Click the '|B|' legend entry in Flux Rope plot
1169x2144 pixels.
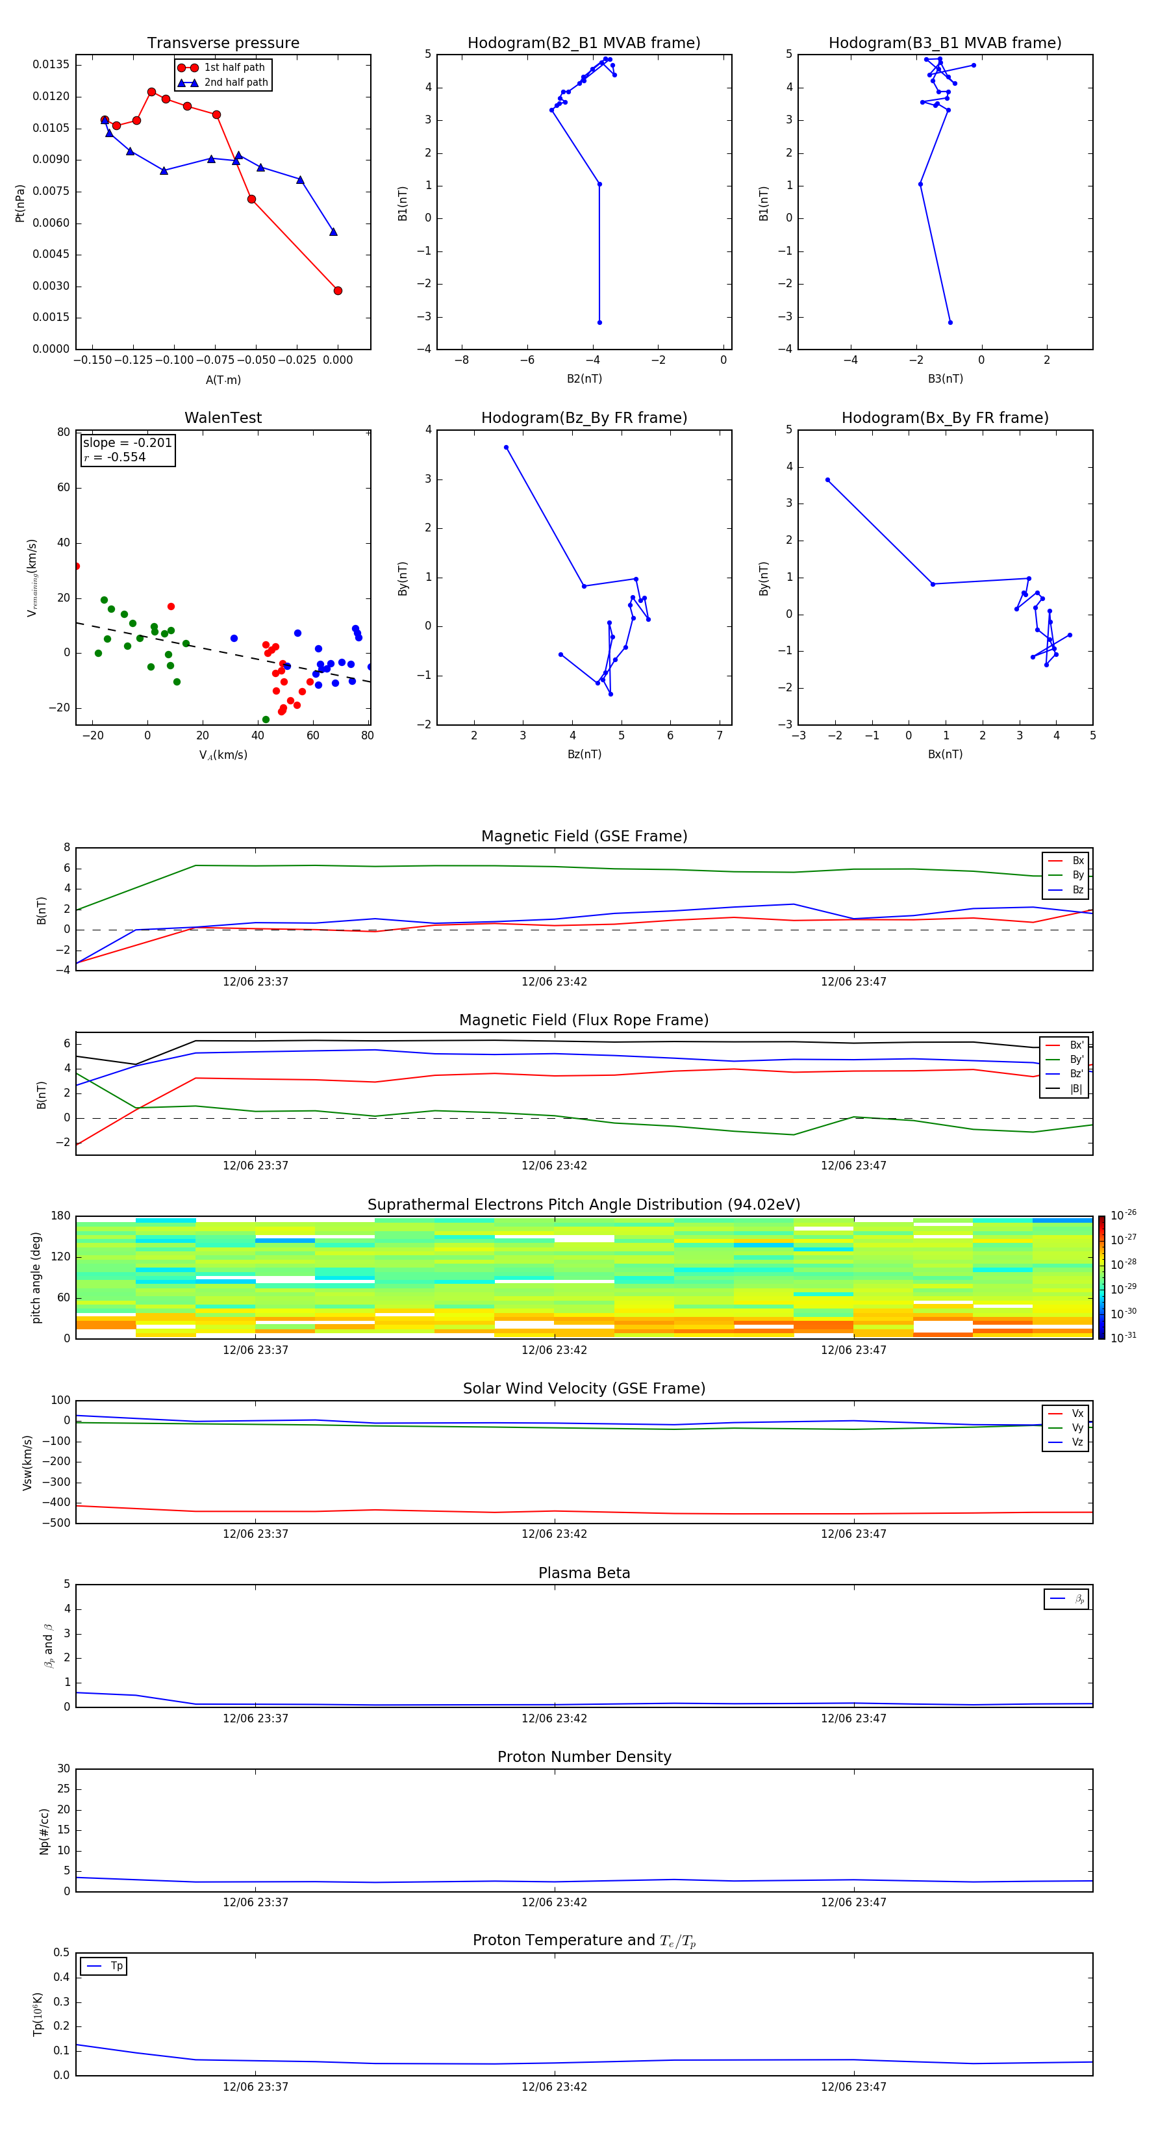click(1065, 1089)
